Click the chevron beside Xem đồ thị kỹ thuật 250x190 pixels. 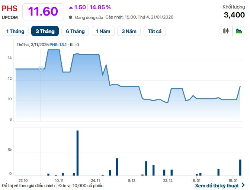click(243, 185)
